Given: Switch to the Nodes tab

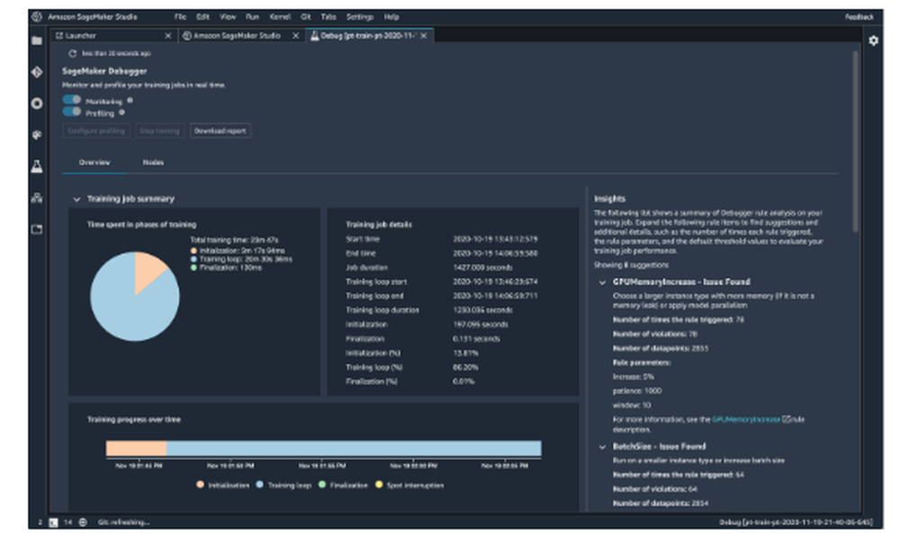Looking at the screenshot, I should point(153,162).
